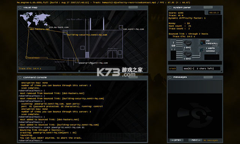Click the gray button on command console title bar
The image size is (240, 144).
pyautogui.click(x=133, y=77)
